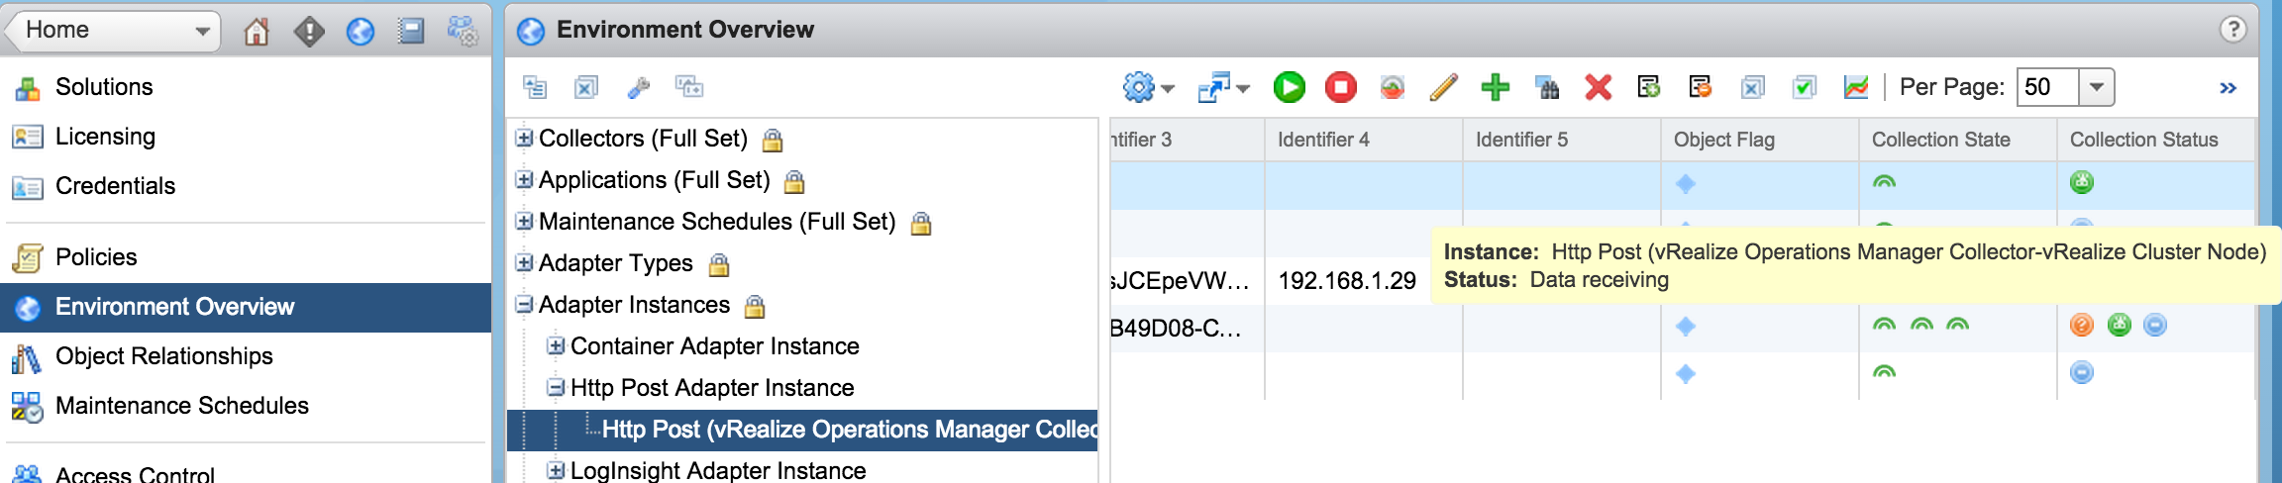
Task: Open Policies in the left navigation
Action: (96, 257)
